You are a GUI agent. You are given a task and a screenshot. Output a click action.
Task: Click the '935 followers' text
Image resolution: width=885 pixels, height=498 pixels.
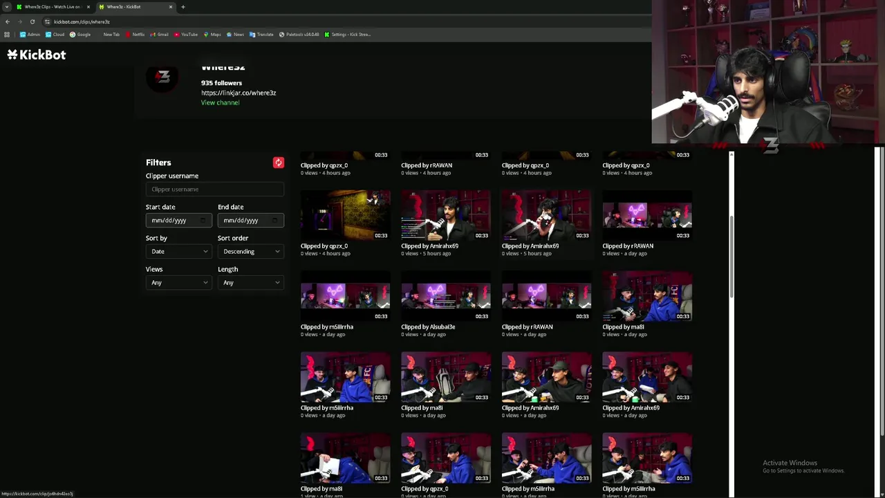point(221,83)
